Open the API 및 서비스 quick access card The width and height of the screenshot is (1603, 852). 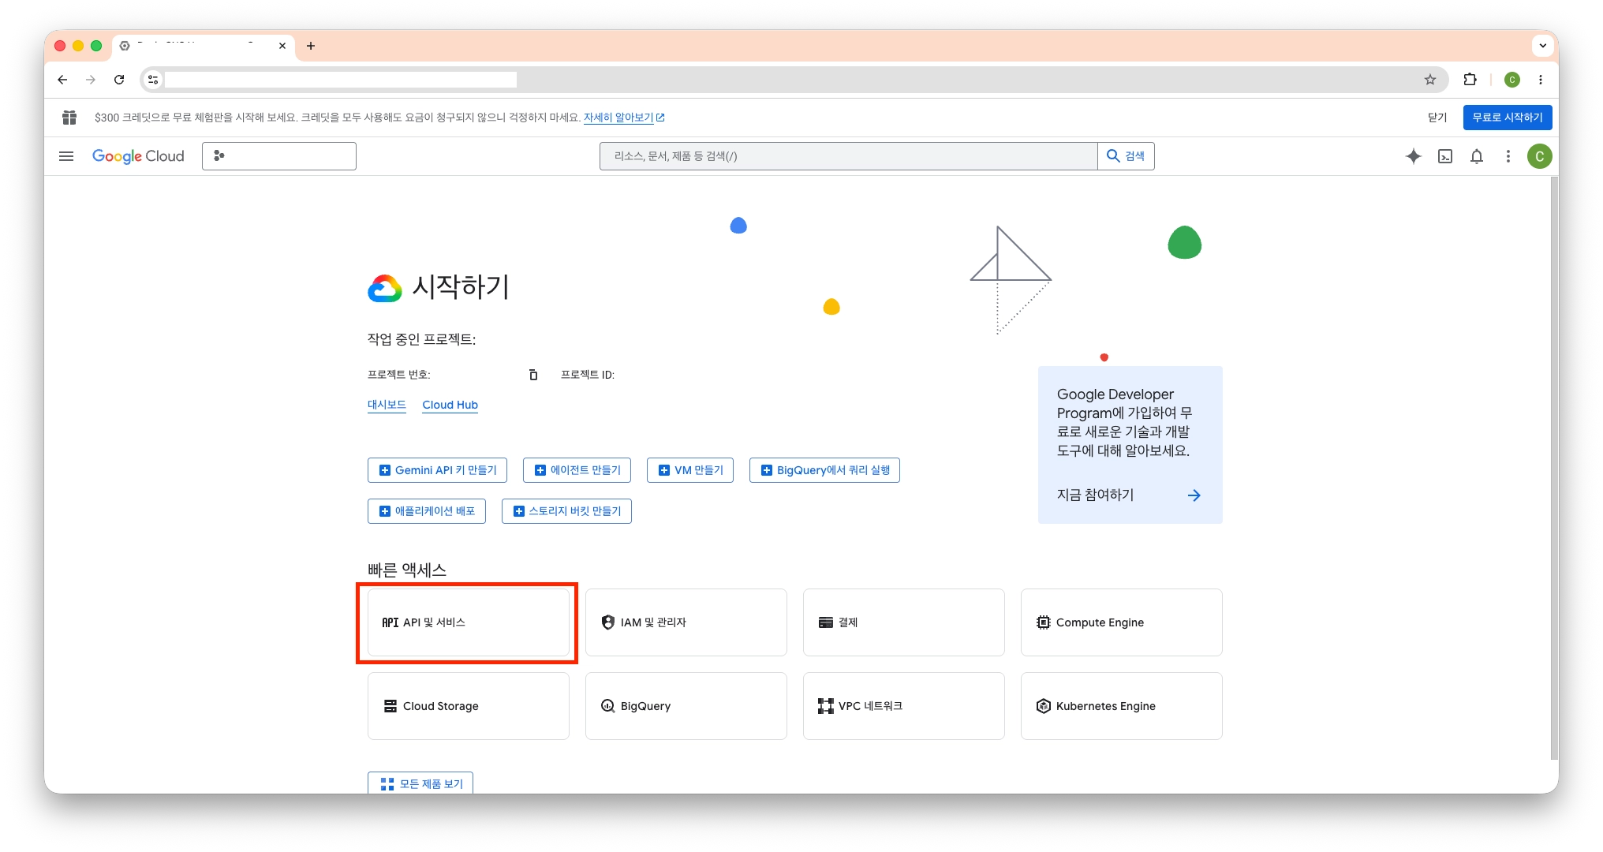(x=469, y=622)
